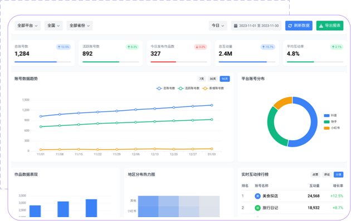Open the 旅行日记 account name
351x221 pixels.
270,208
